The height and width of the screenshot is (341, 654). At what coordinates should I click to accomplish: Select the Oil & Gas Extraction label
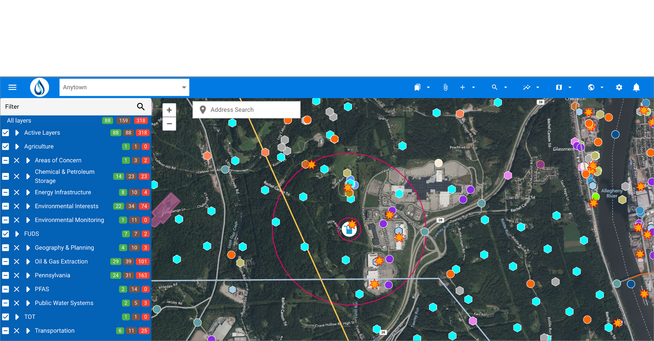[61, 262]
